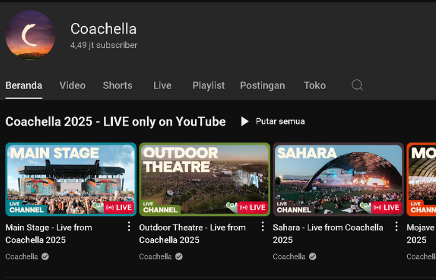Open the Playlist tab

click(x=209, y=86)
